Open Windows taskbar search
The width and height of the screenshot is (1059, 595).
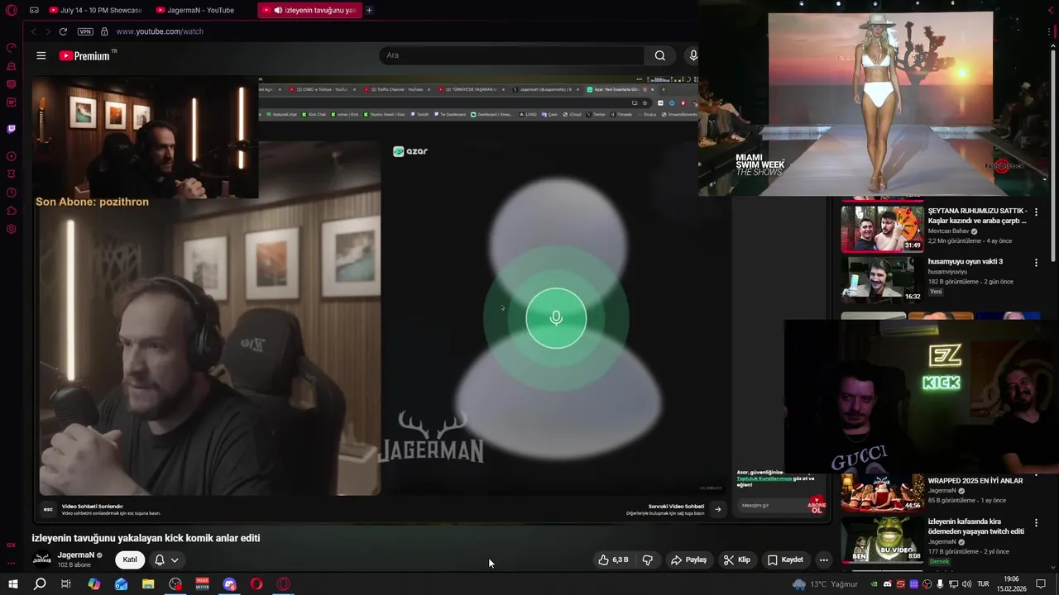pos(40,584)
